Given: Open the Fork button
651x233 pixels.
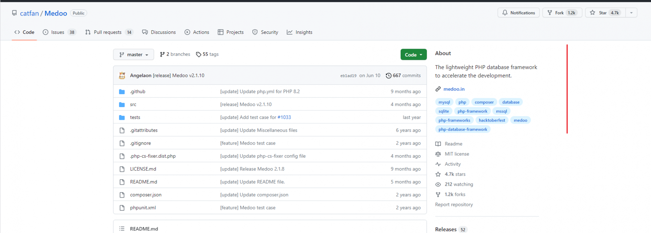Looking at the screenshot, I should (562, 13).
